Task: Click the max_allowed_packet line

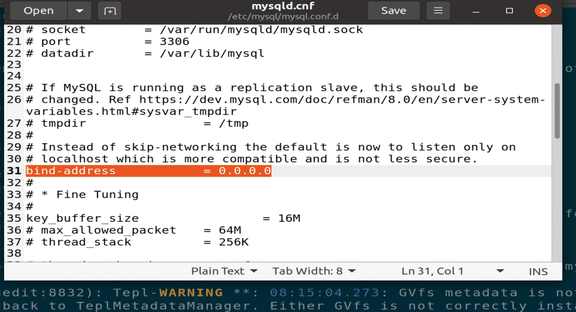Action: pyautogui.click(x=134, y=230)
